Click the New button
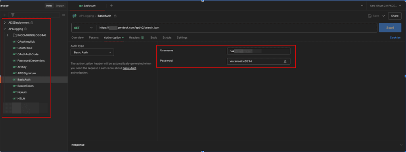Image resolution: width=406 pixels, height=152 pixels. (49, 6)
